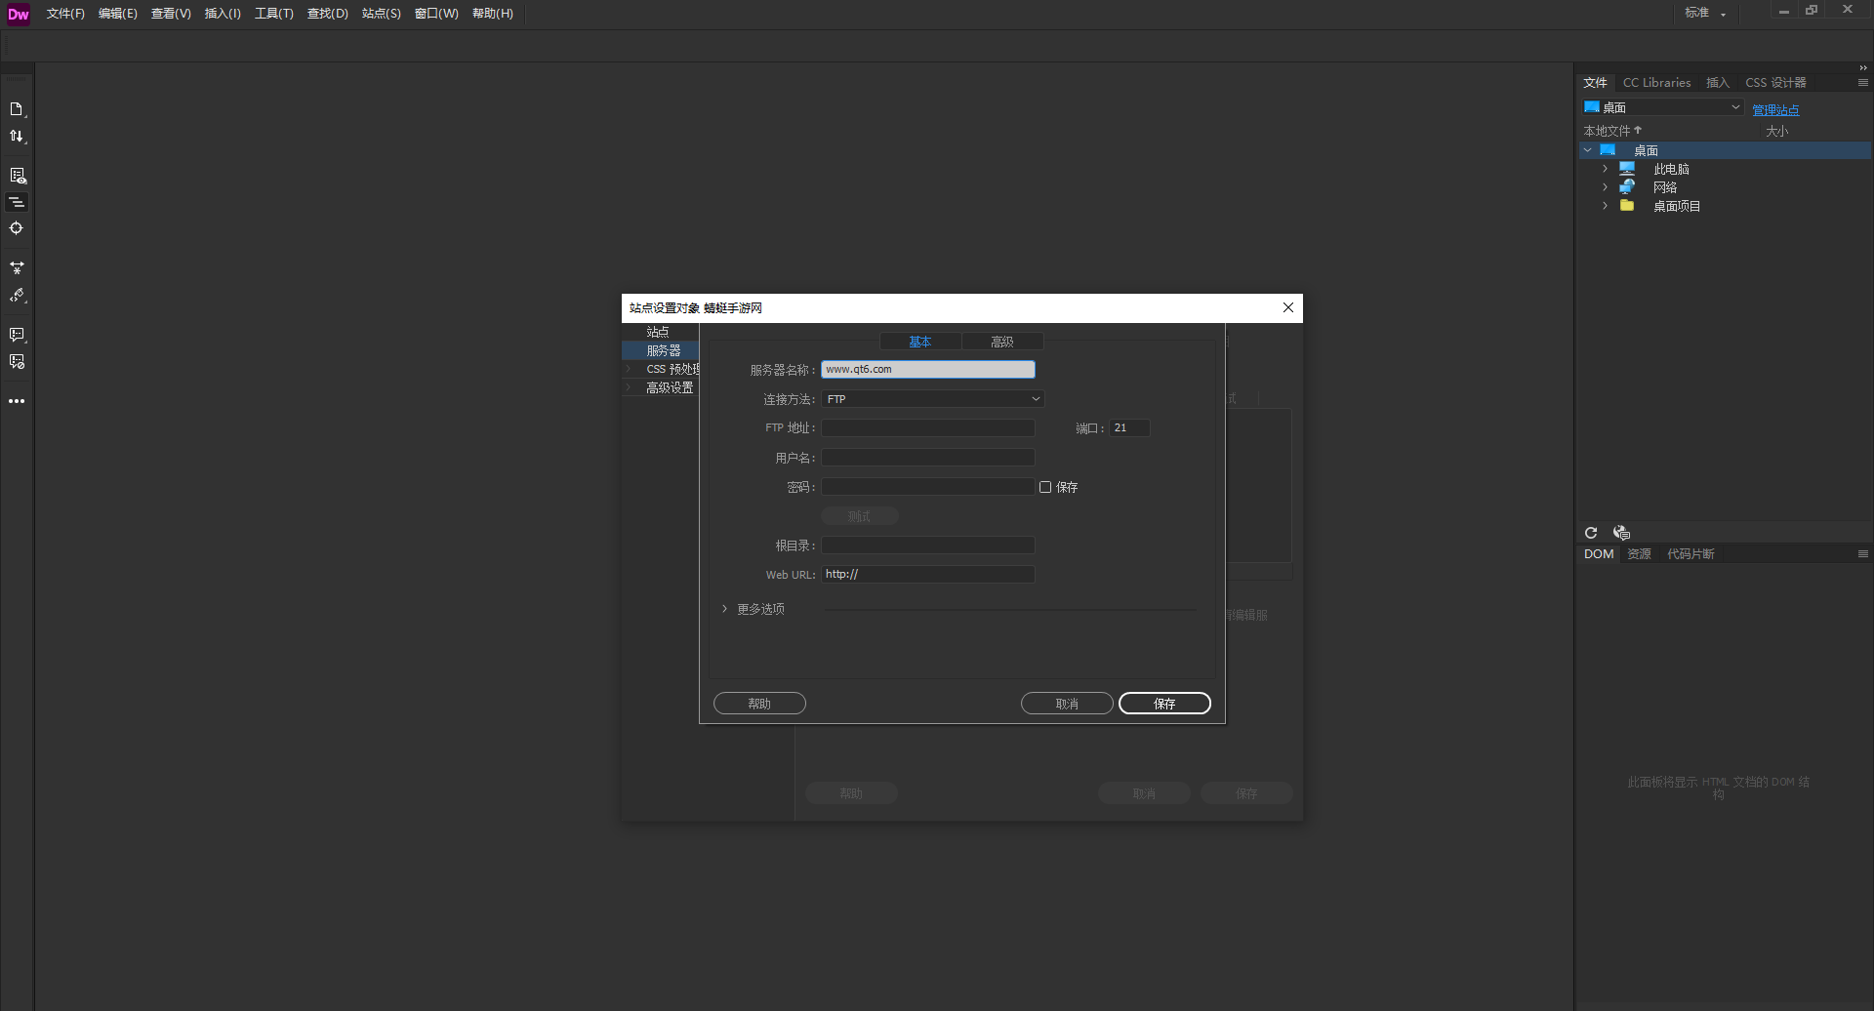Toggle the live view options icon
The image size is (1874, 1011).
click(17, 176)
